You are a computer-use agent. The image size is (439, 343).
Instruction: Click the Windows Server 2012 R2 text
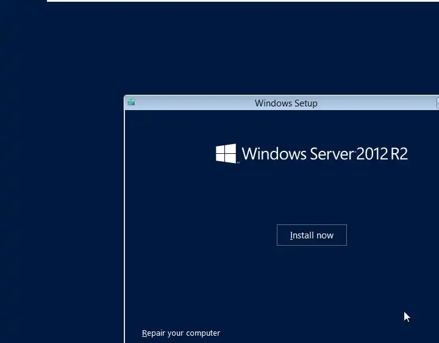[x=325, y=154]
